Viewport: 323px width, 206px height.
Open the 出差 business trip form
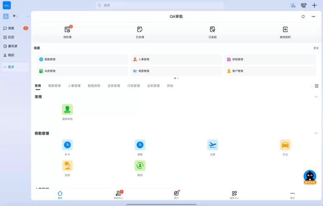point(212,145)
